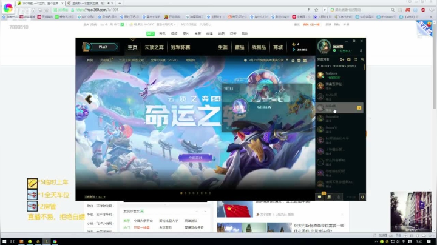Click the street photo thumbnail at bottom right
The width and height of the screenshot is (437, 245).
click(x=411, y=212)
